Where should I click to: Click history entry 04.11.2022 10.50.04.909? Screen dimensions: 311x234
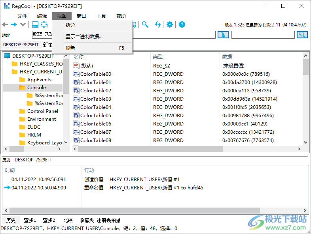pos(39,188)
